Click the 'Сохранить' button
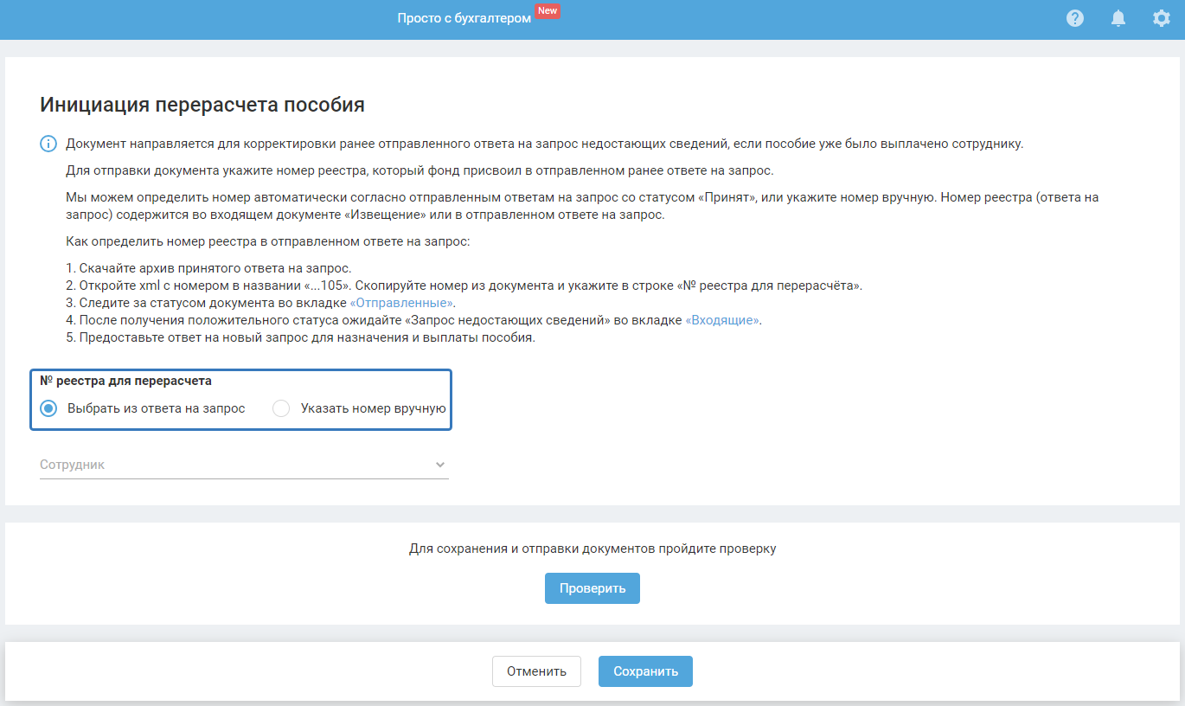The image size is (1185, 706). (x=645, y=671)
